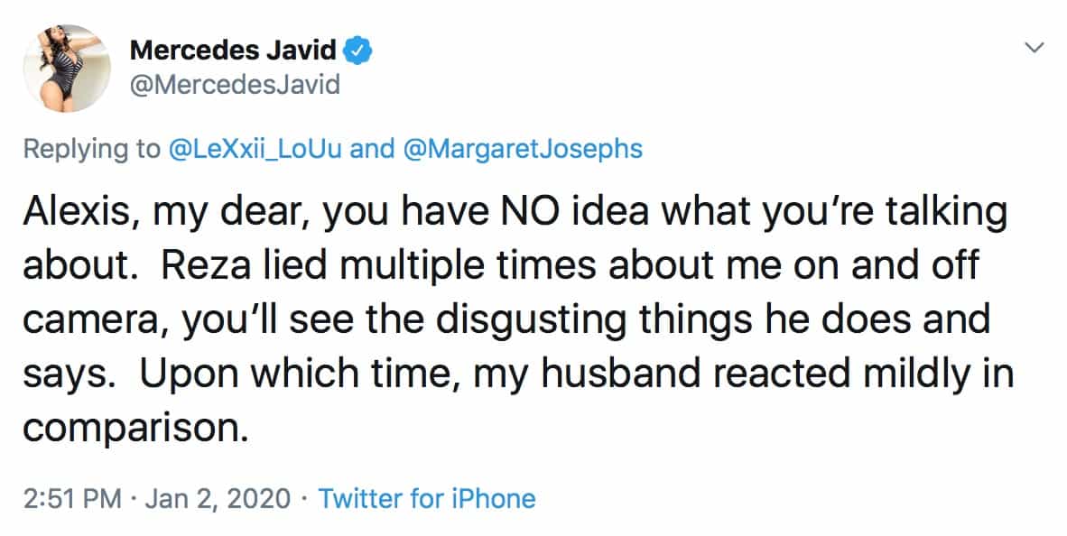The image size is (1067, 536).
Task: Open Mercedes Javid's profile picture
Action: pos(73,69)
